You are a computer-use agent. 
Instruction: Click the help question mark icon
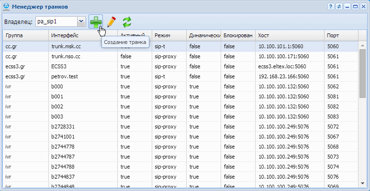pyautogui.click(x=331, y=6)
